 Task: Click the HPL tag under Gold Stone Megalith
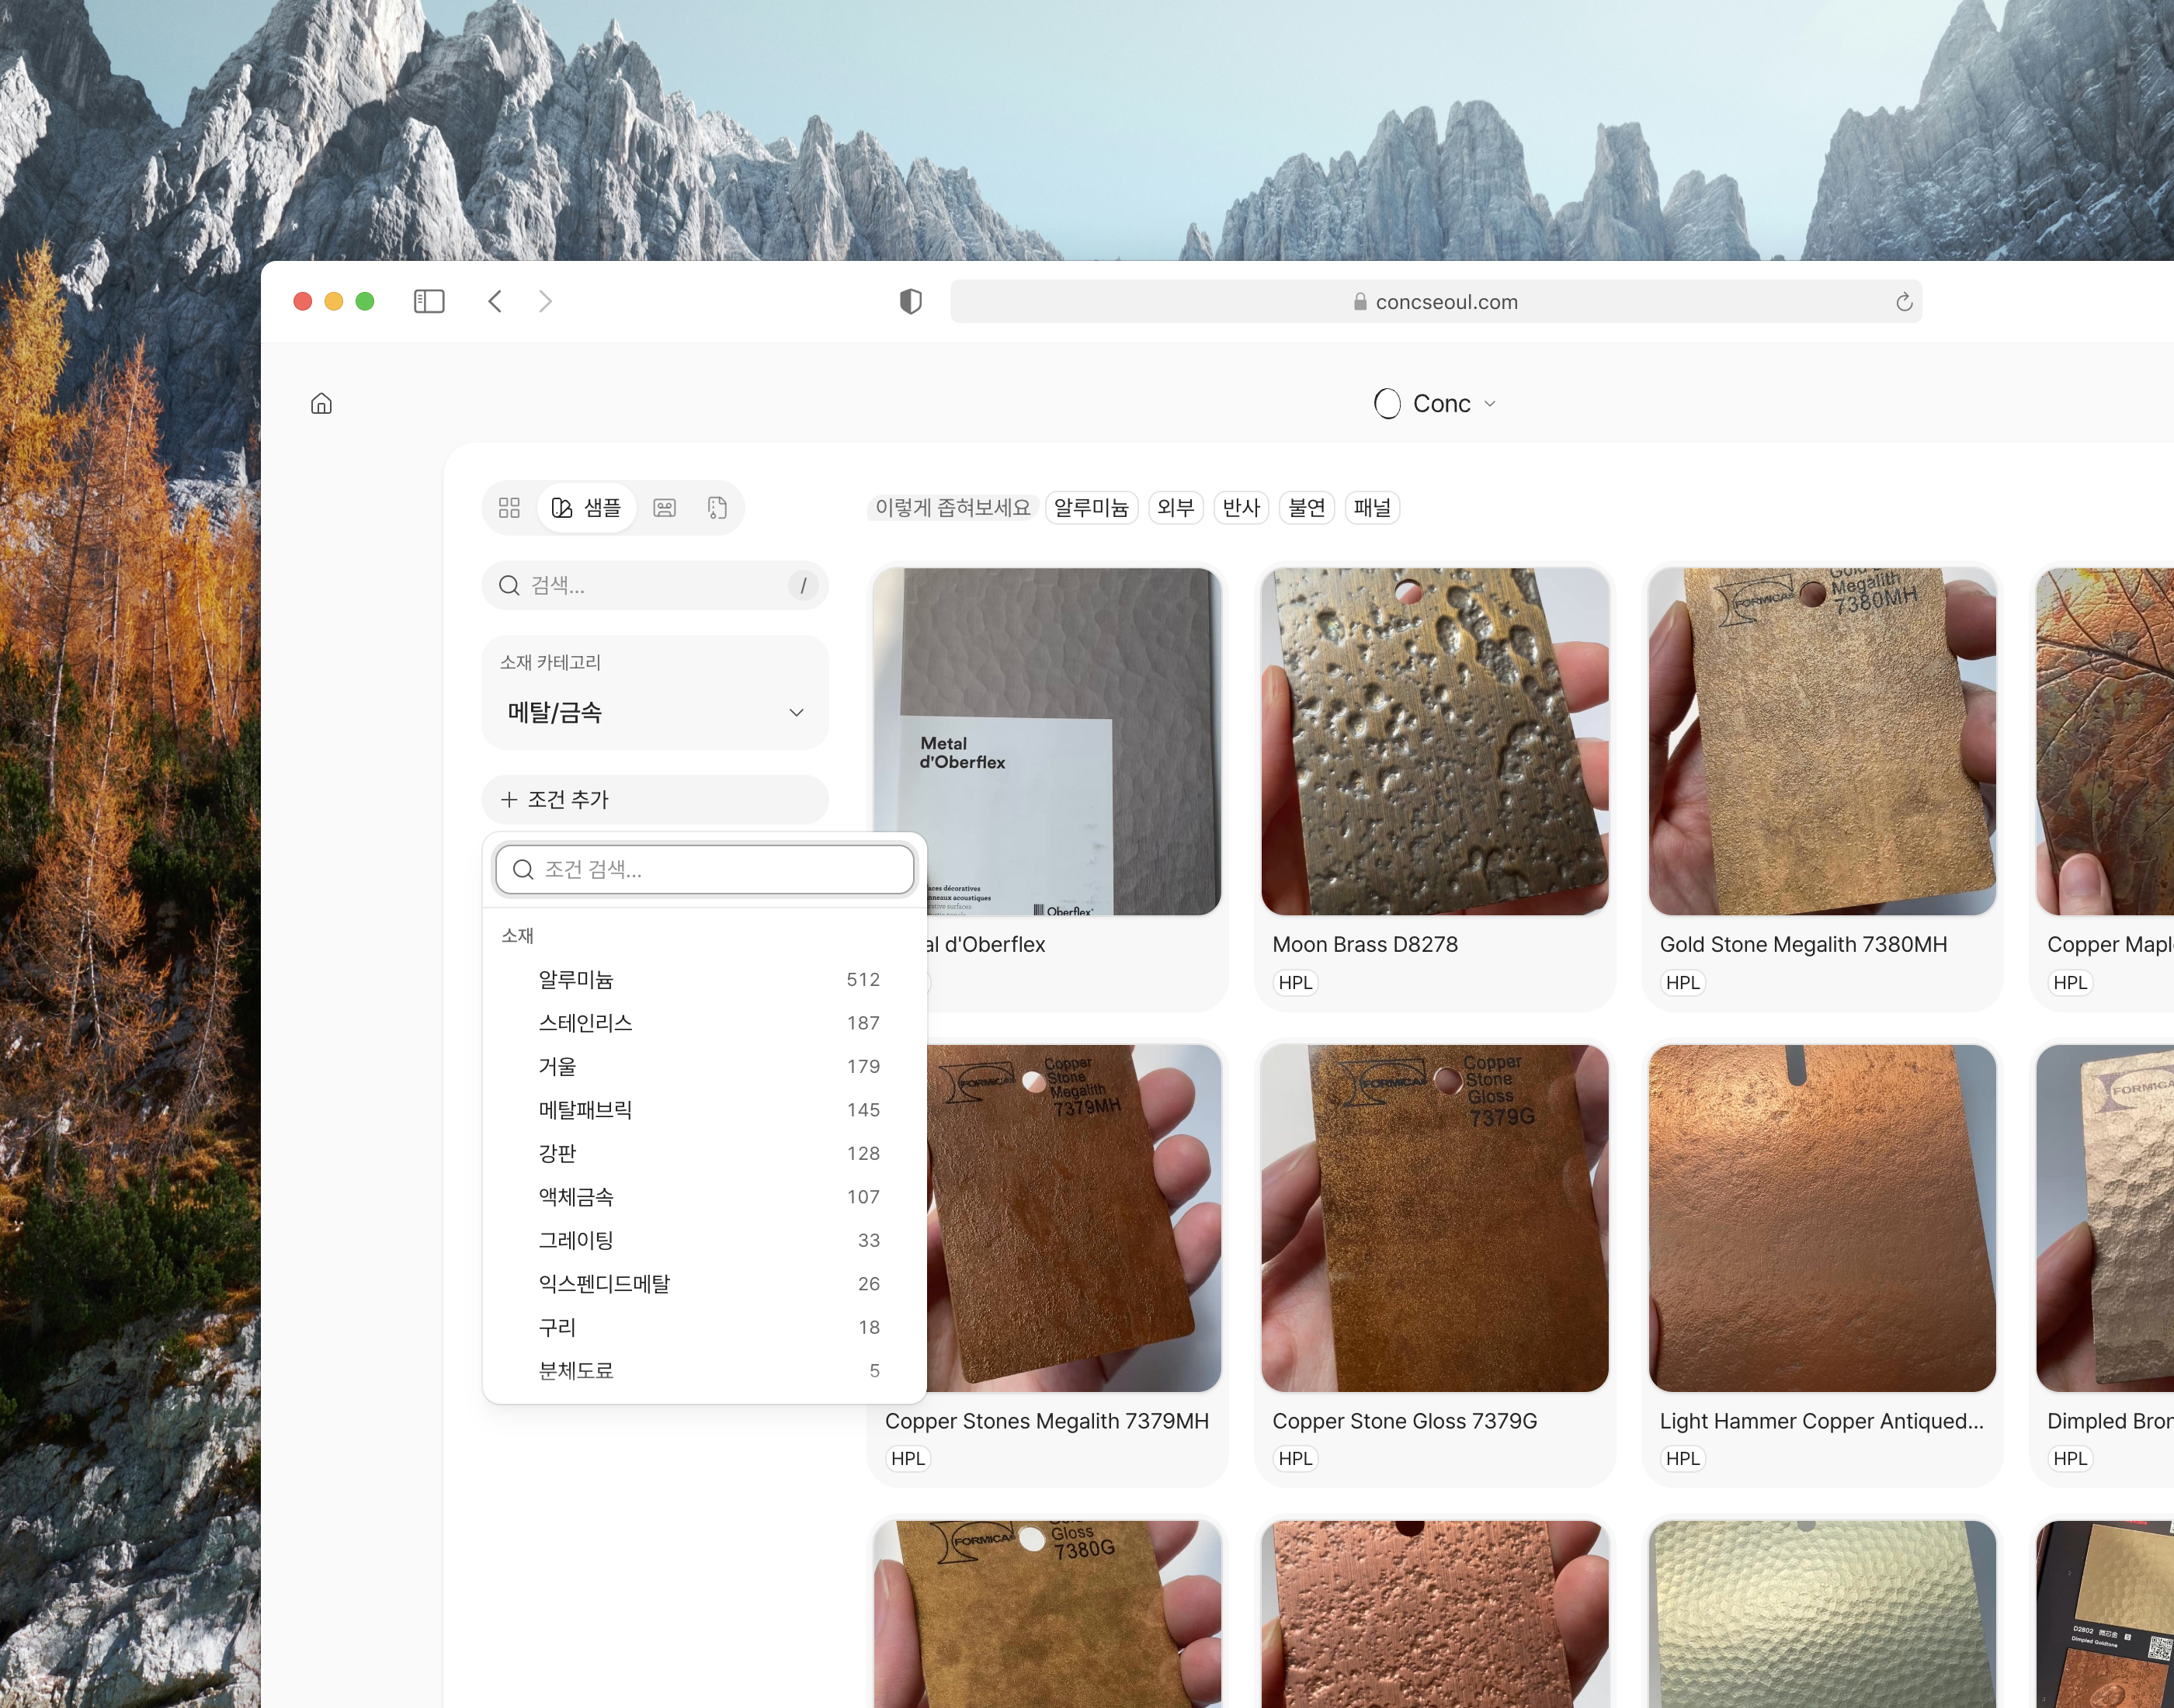point(1682,983)
